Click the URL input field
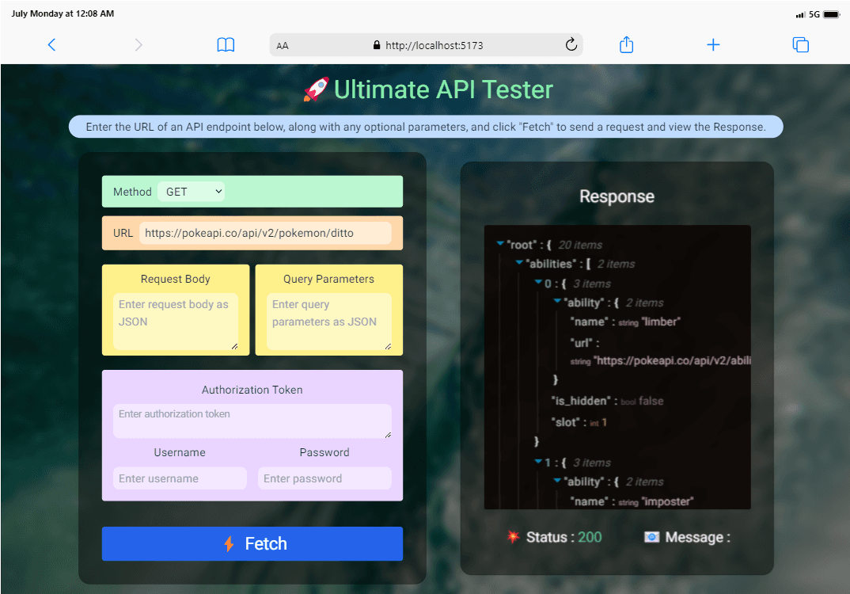This screenshot has width=850, height=594. coord(265,233)
